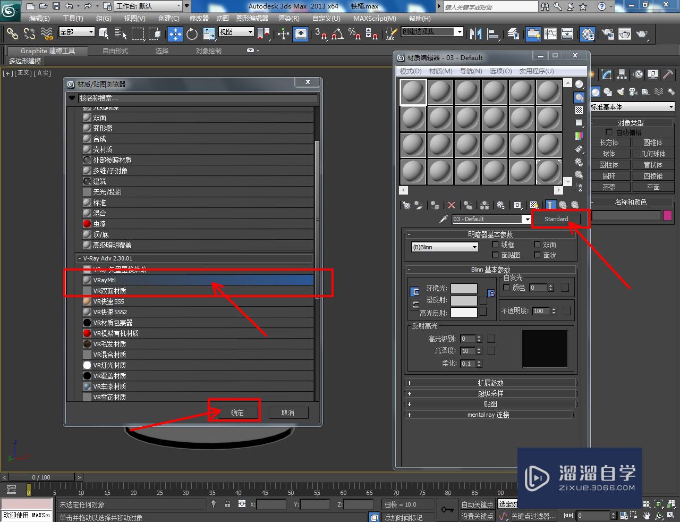Click the 自动关键点 button
The image size is (680, 522).
(x=477, y=504)
